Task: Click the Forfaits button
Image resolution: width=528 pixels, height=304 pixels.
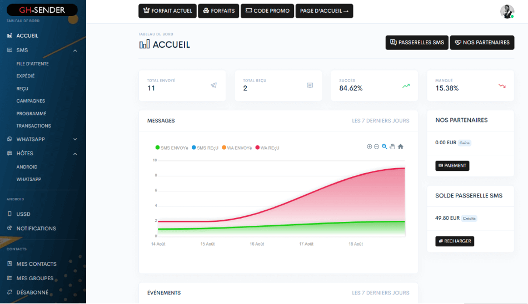Action: 218,11
